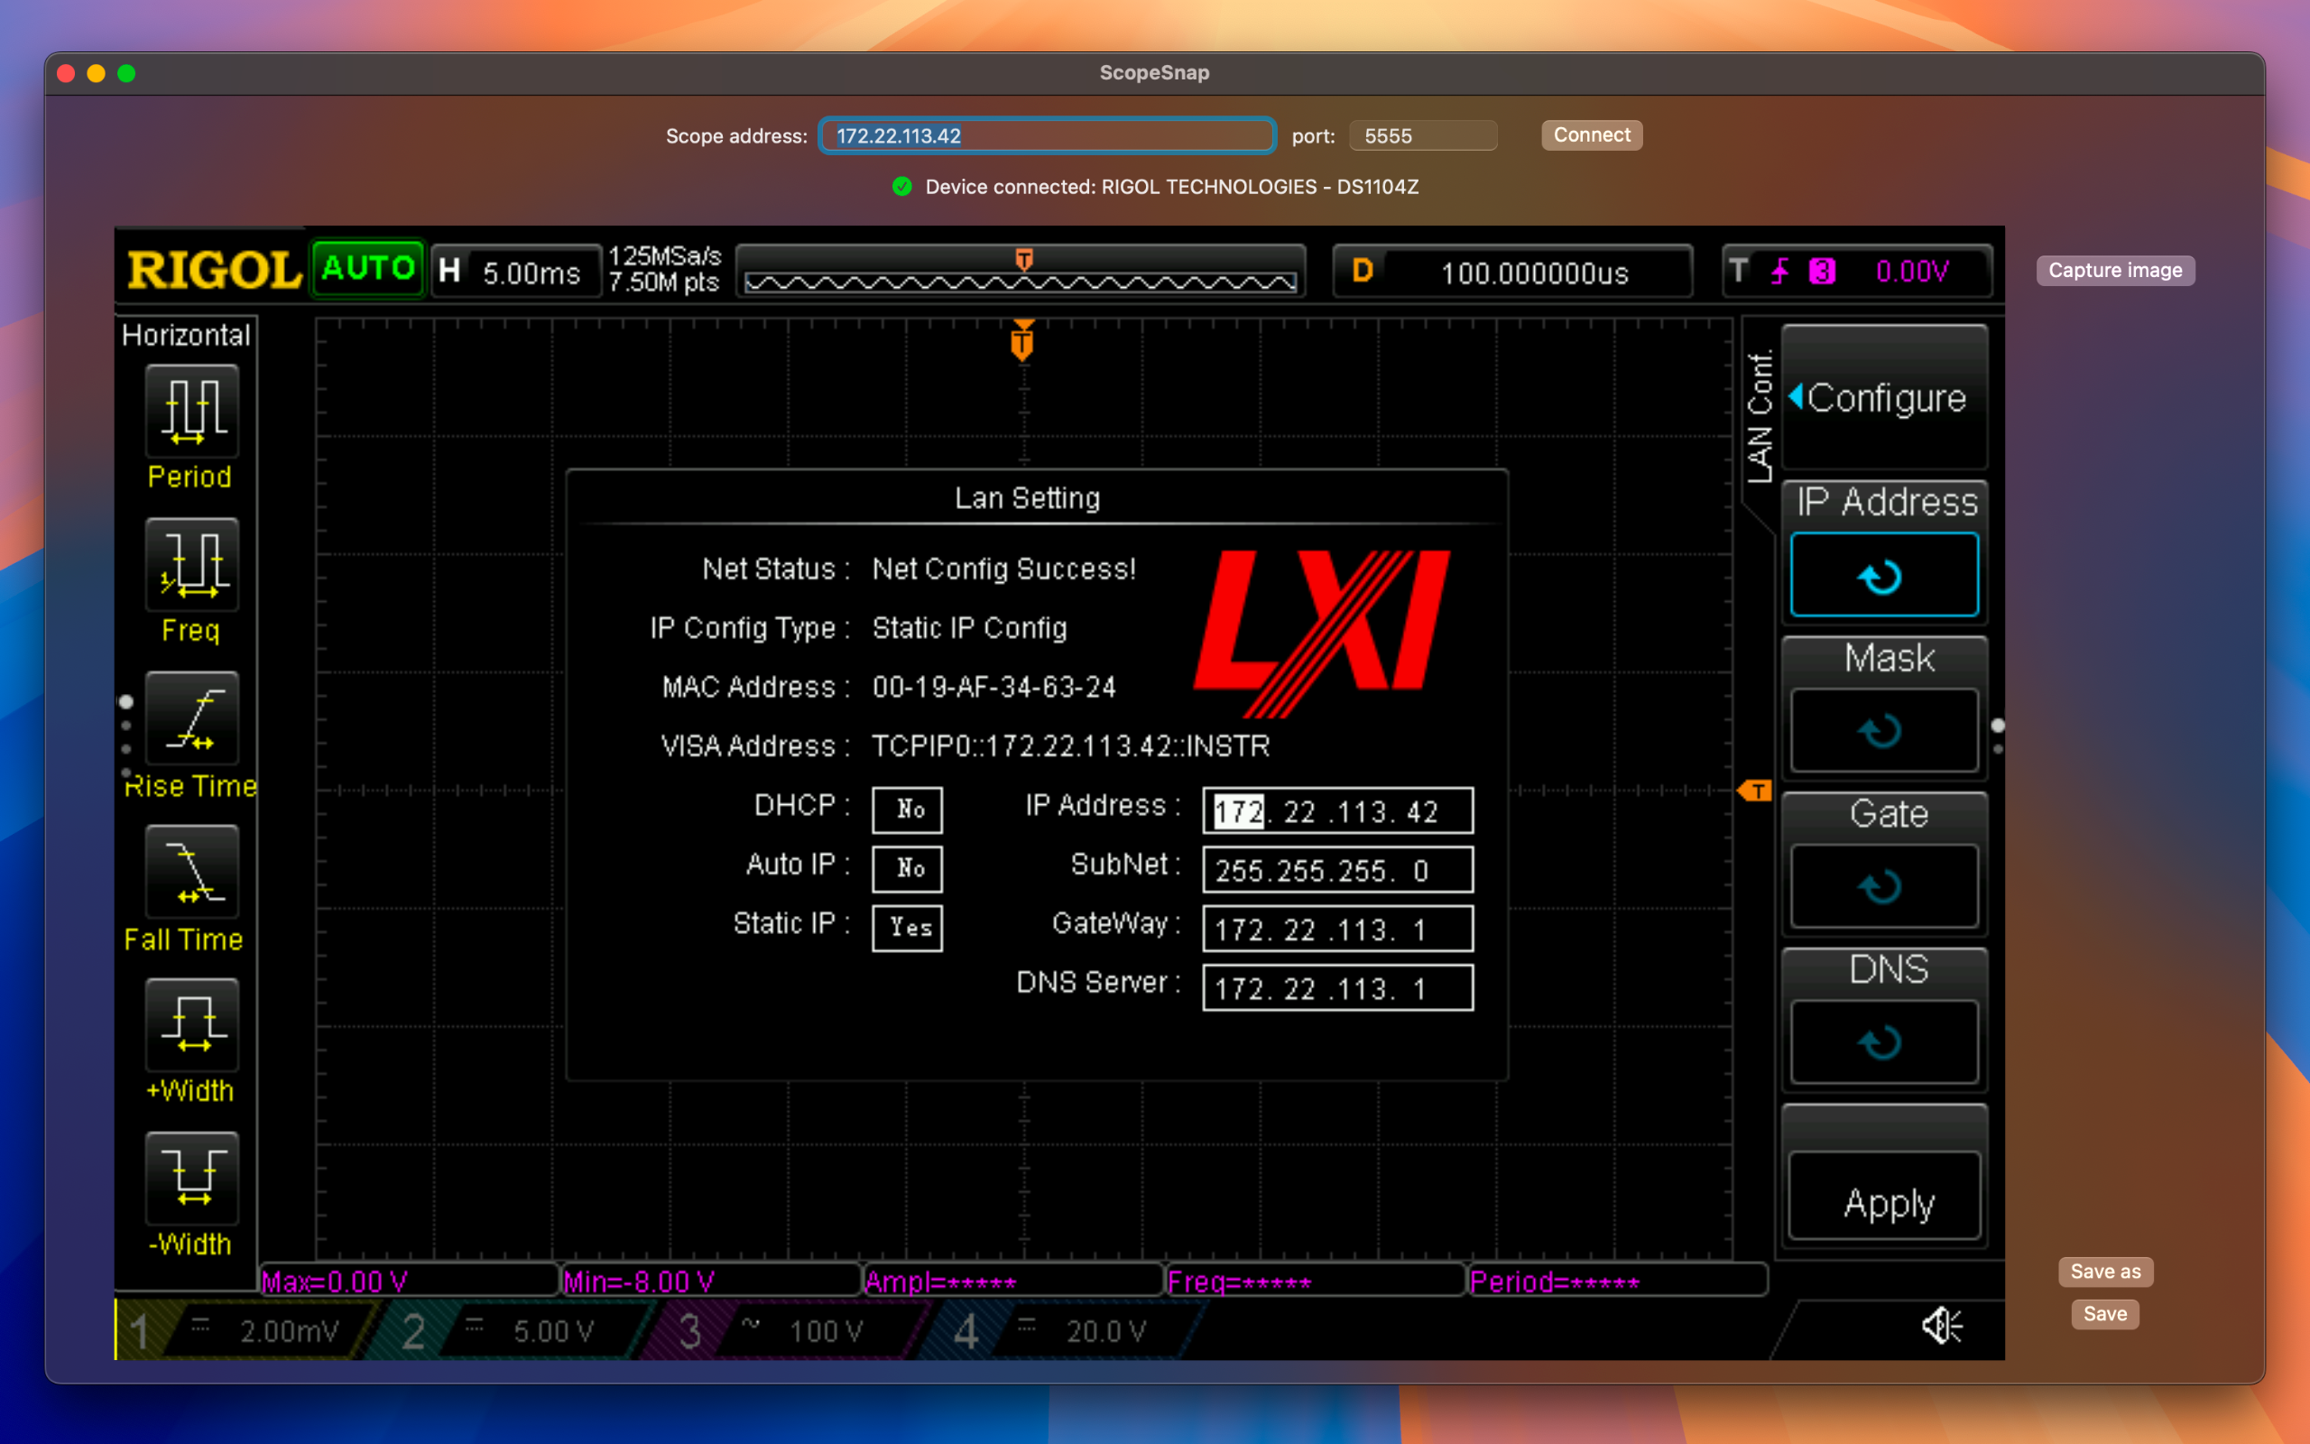The height and width of the screenshot is (1444, 2310).
Task: Click the DNS Server field 172.22.113.1
Action: coord(1337,988)
